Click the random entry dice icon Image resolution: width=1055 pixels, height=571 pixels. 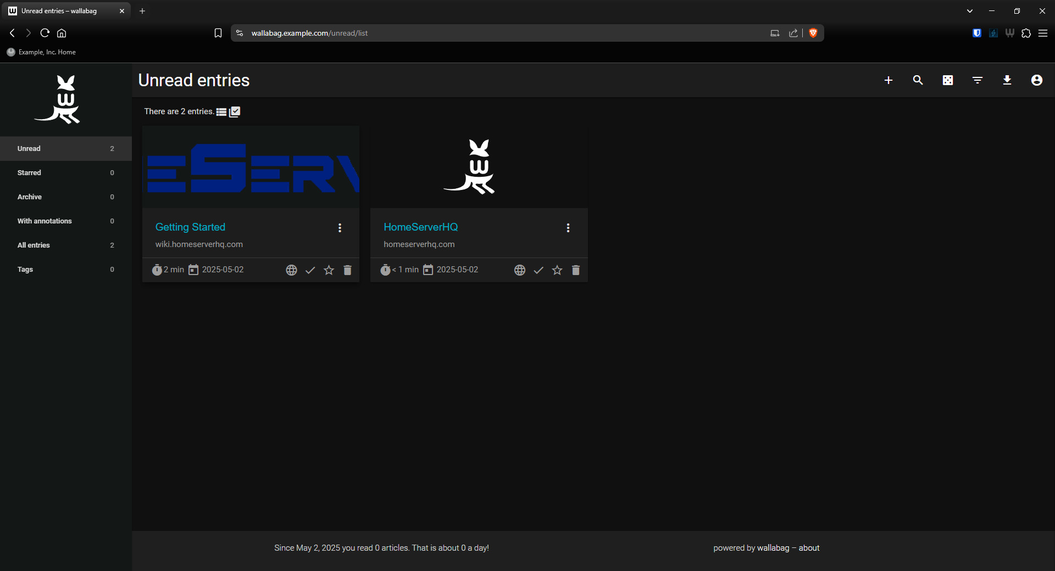click(x=948, y=80)
